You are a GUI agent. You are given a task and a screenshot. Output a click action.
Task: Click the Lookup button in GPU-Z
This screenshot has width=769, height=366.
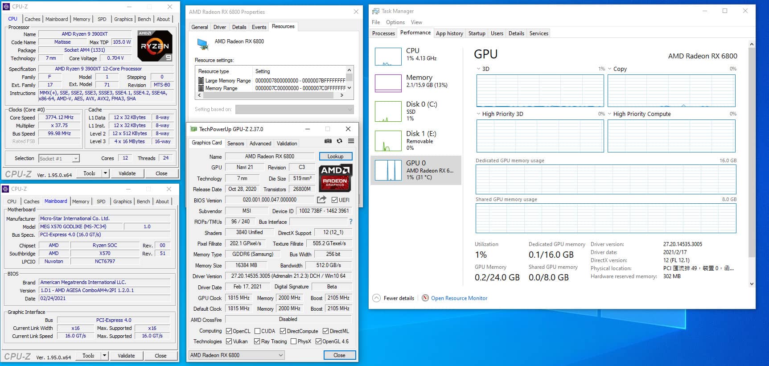pyautogui.click(x=336, y=156)
